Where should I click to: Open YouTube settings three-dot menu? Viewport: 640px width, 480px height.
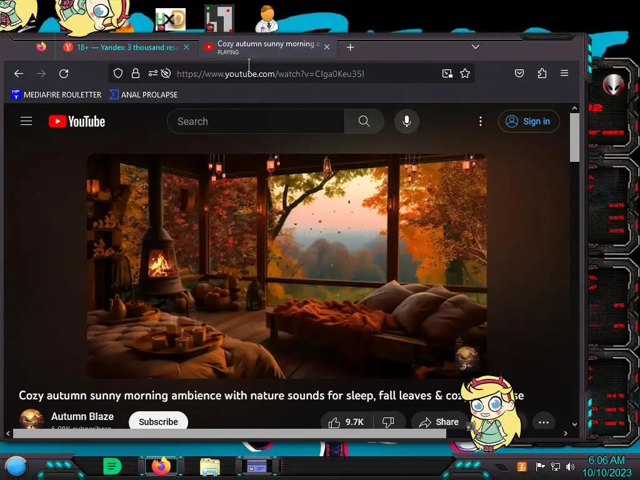coord(481,121)
